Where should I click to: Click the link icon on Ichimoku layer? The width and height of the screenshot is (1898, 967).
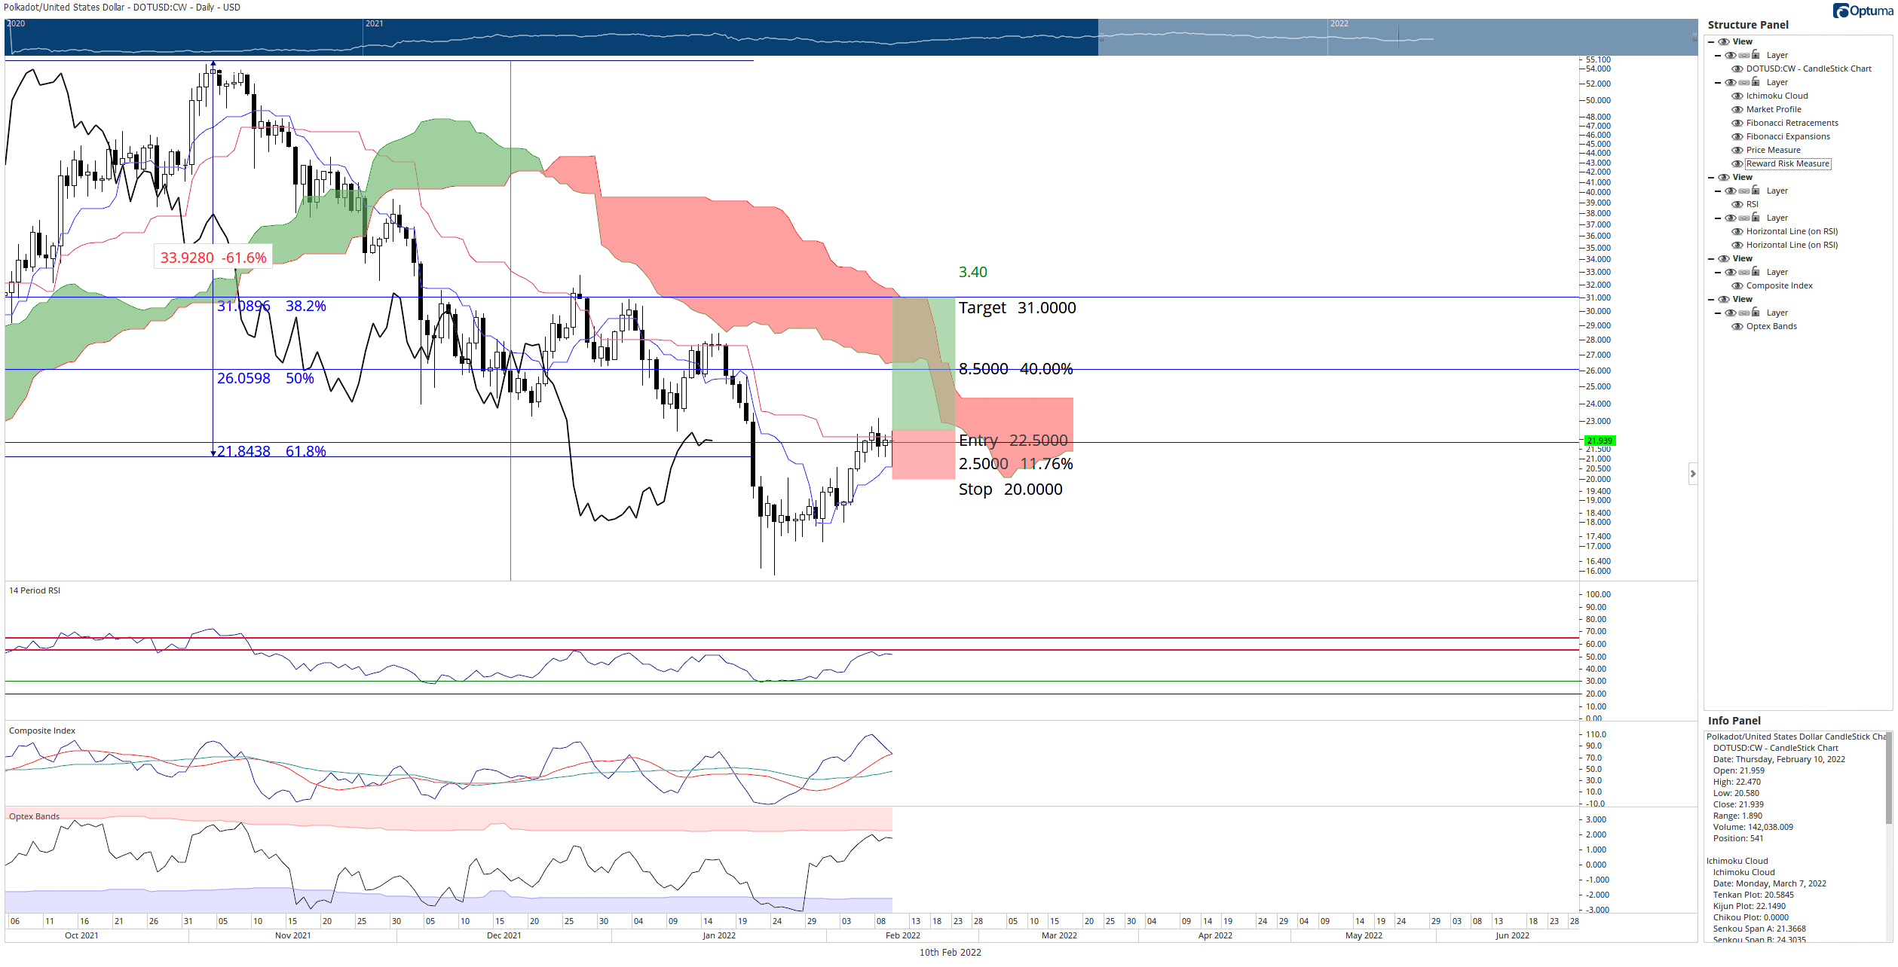click(x=1744, y=82)
